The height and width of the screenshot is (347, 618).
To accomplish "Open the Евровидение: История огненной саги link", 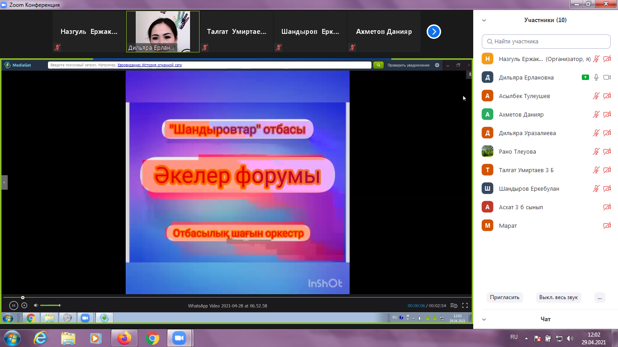I will (x=150, y=65).
